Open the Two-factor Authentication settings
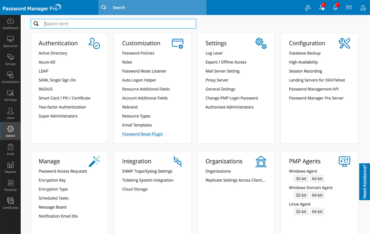 [x=62, y=107]
